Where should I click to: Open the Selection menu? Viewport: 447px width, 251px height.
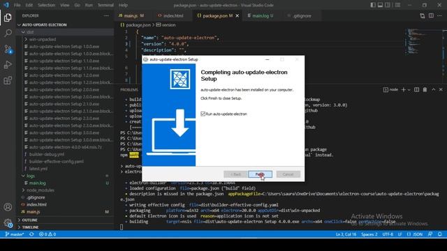[x=46, y=5]
